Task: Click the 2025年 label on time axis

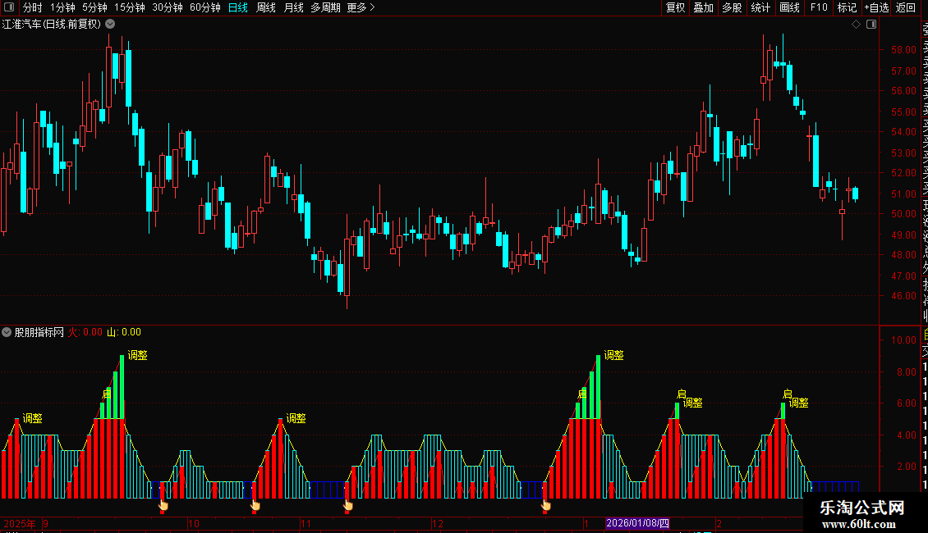Action: pyautogui.click(x=20, y=523)
